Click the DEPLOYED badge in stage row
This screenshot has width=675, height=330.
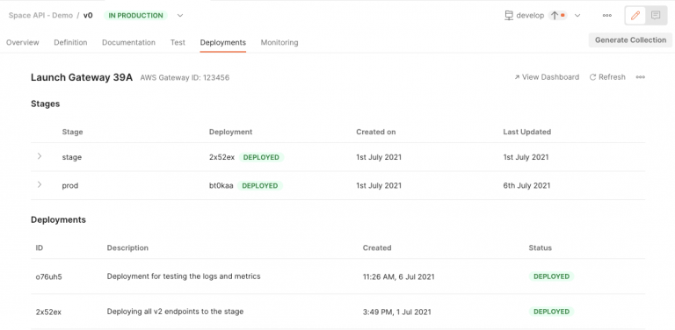(x=261, y=157)
